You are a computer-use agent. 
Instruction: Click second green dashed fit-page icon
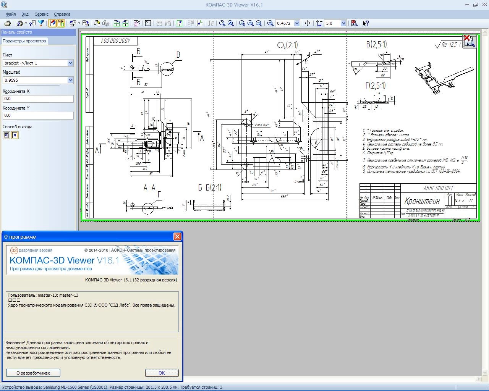click(126, 23)
